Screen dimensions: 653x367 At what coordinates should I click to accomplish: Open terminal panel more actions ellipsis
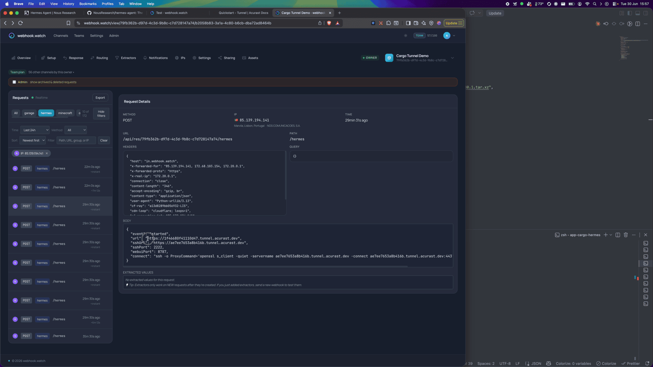click(634, 235)
